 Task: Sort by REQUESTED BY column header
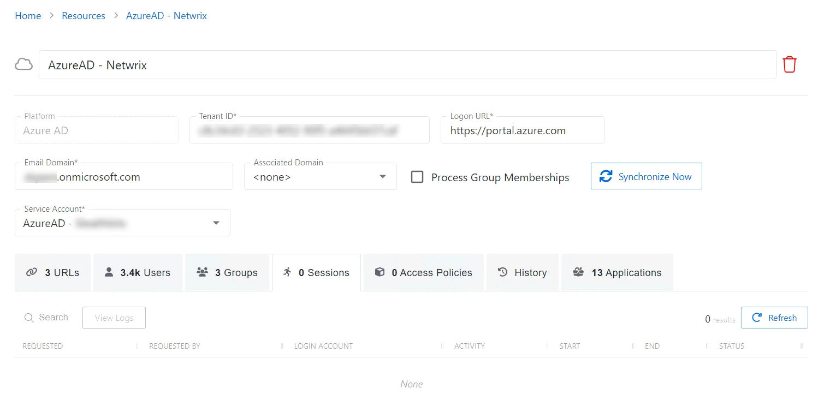pos(175,346)
